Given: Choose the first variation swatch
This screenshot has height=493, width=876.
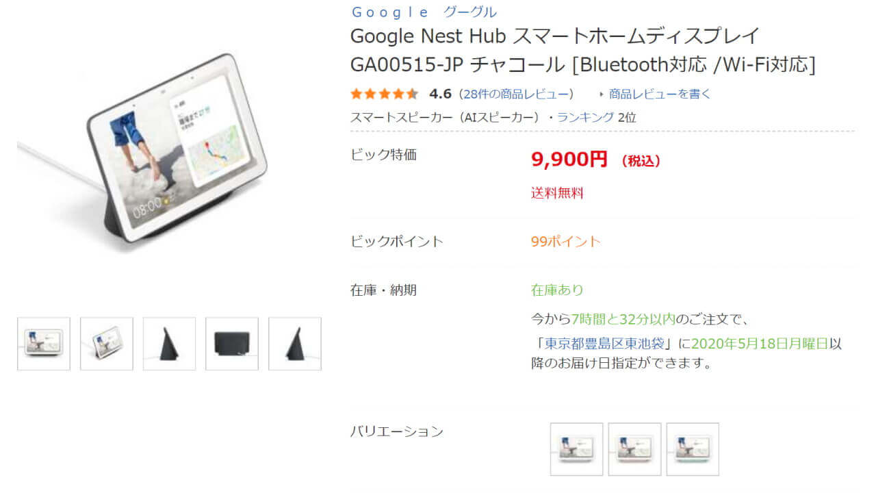Looking at the screenshot, I should pyautogui.click(x=577, y=449).
